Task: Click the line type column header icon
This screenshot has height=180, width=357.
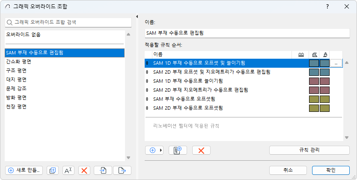Action: (x=301, y=54)
